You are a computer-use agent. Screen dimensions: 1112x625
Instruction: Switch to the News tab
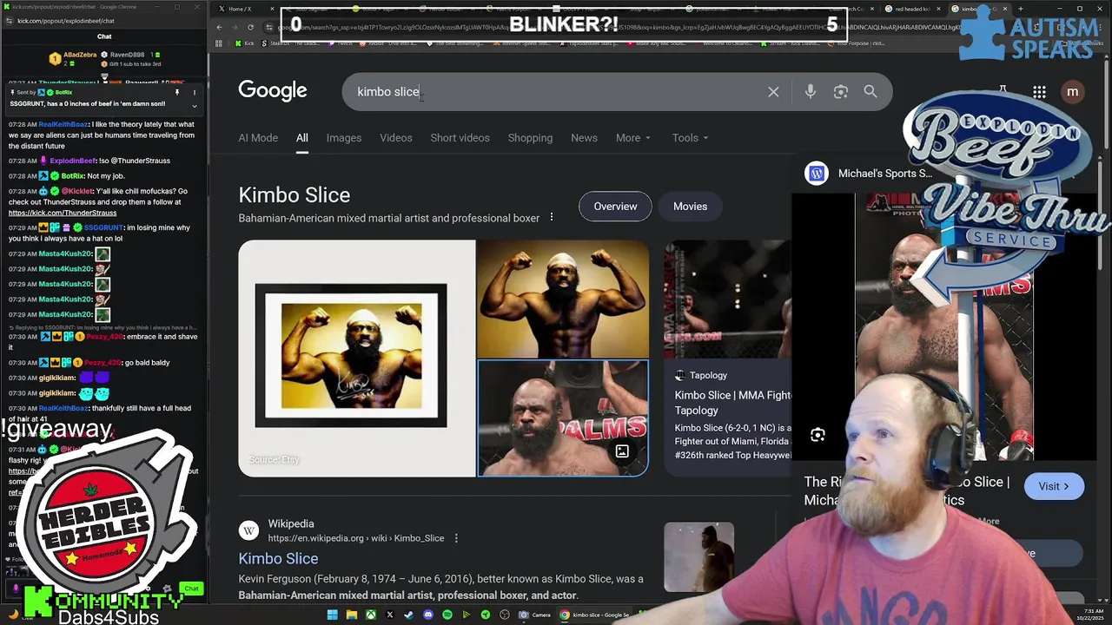584,138
